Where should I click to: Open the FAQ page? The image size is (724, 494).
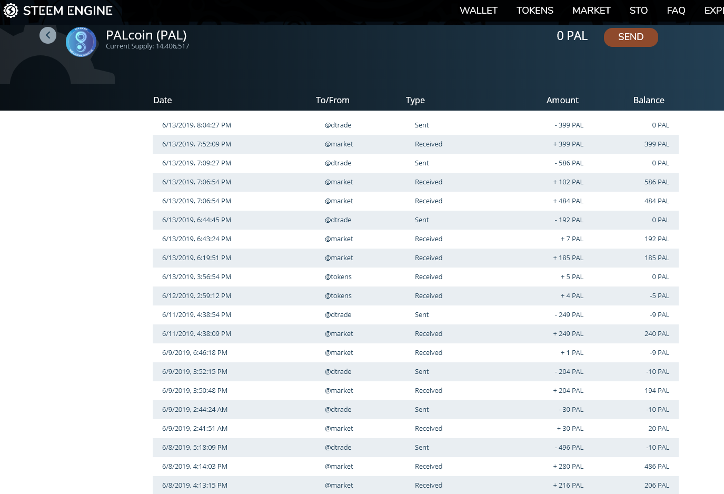tap(676, 11)
